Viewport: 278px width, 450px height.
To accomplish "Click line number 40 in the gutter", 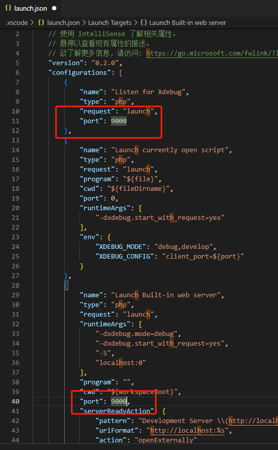I will point(15,401).
